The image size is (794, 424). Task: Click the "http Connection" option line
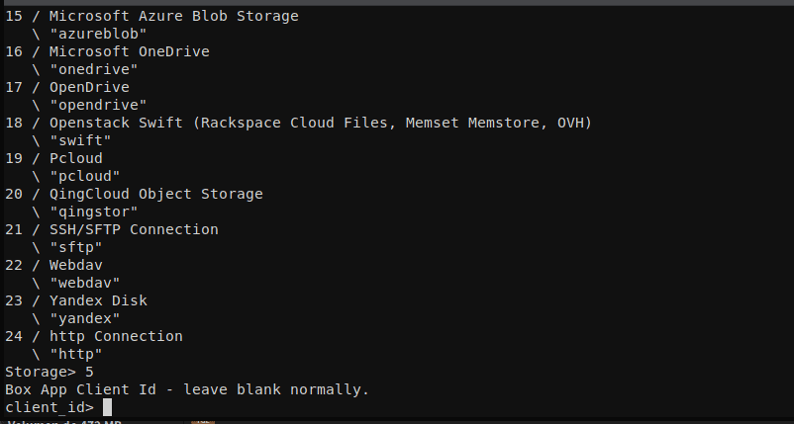(94, 336)
